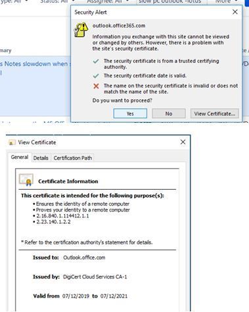Screen dimensions: 249x312
Task: Select Issued to Outlook.office.com text
Action: click(x=84, y=257)
